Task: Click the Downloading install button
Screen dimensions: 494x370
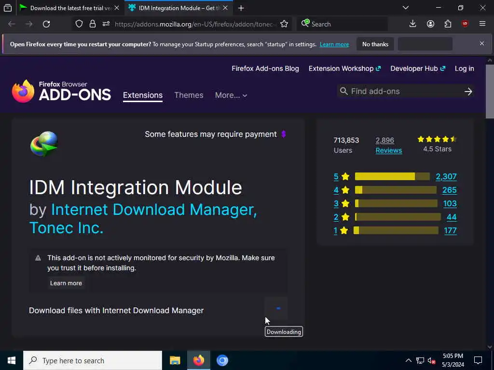Action: tap(276, 309)
